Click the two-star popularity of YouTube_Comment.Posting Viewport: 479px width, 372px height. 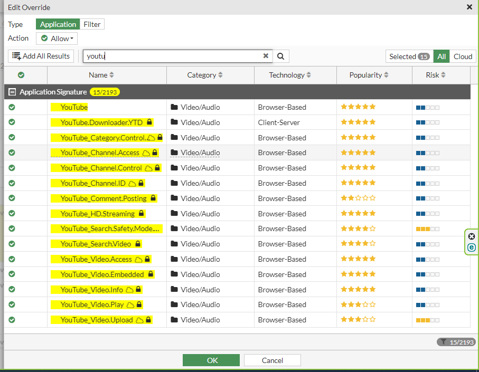(x=358, y=198)
